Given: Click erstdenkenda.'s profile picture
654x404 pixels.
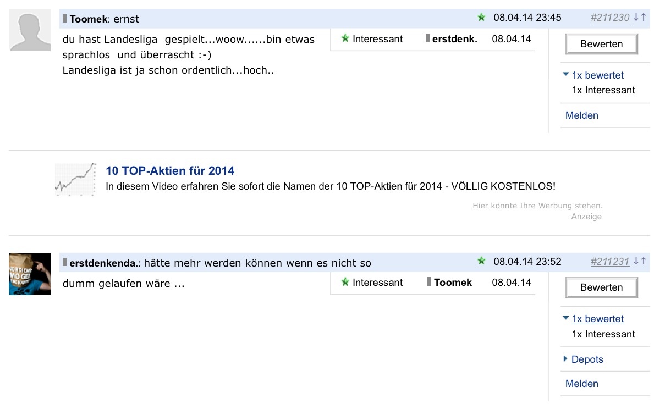Looking at the screenshot, I should (29, 274).
